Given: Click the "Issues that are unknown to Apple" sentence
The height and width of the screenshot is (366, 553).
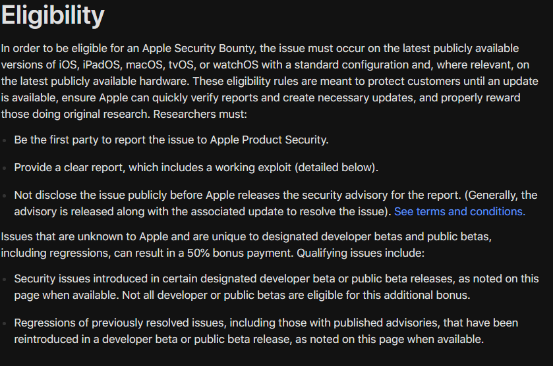Looking at the screenshot, I should (246, 245).
